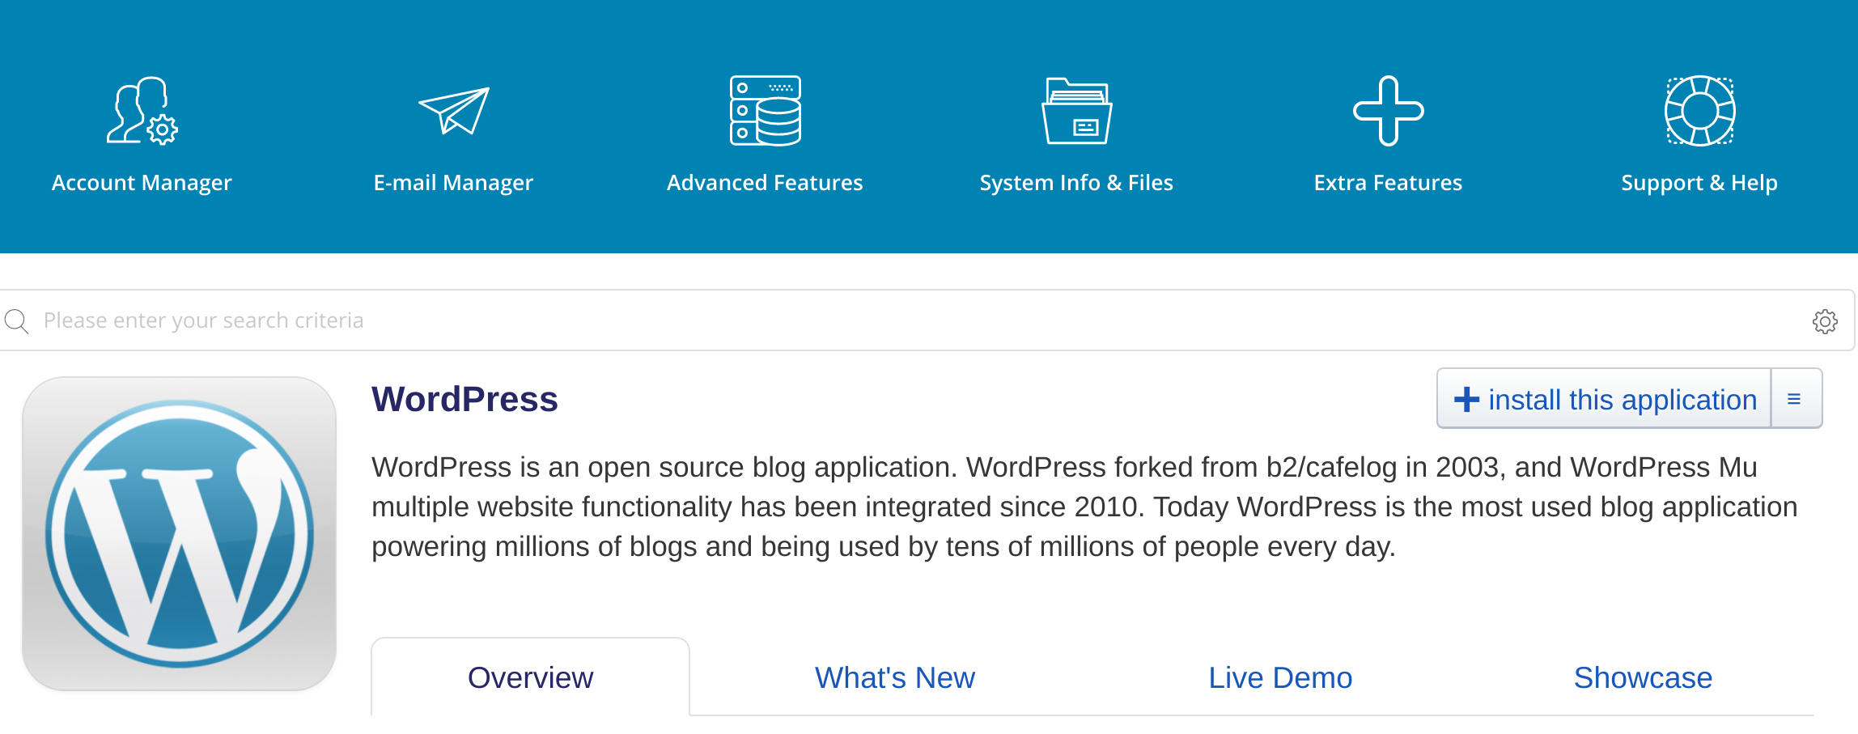Click the Account Manager users icon
Viewport: 1858px width, 734px height.
coord(142,111)
